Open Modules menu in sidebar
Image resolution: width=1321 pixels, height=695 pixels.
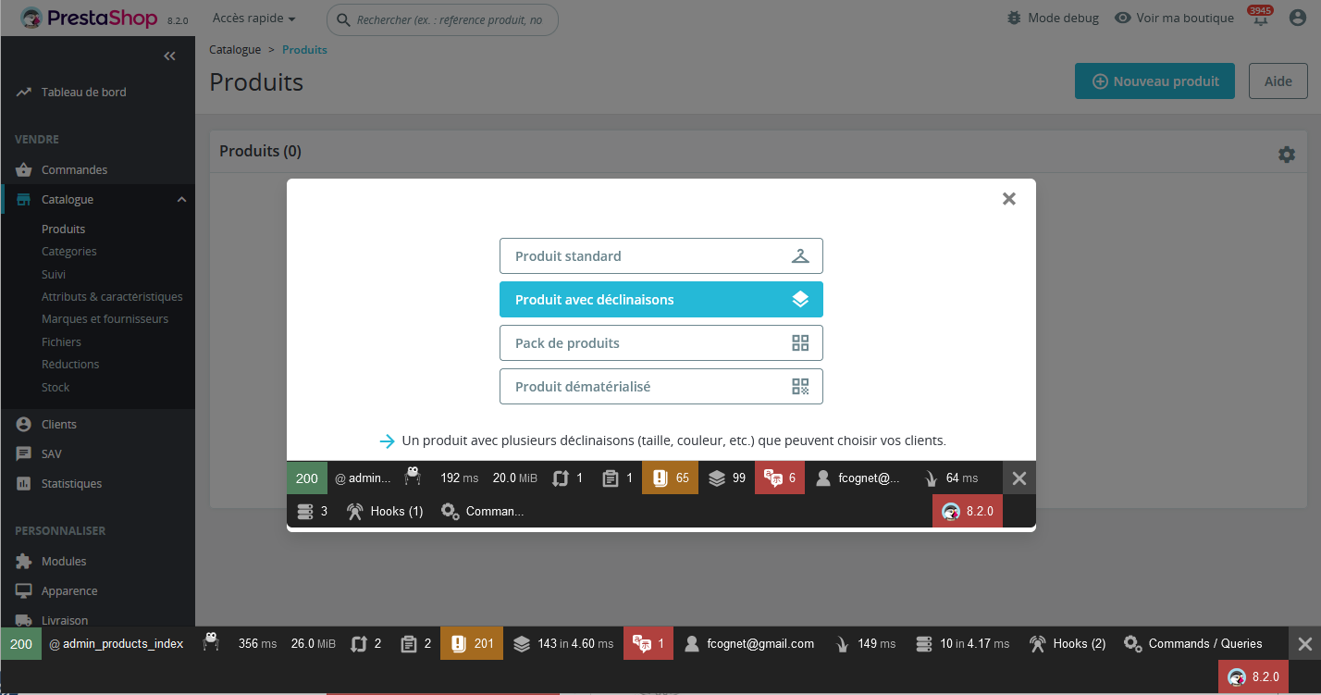64,561
